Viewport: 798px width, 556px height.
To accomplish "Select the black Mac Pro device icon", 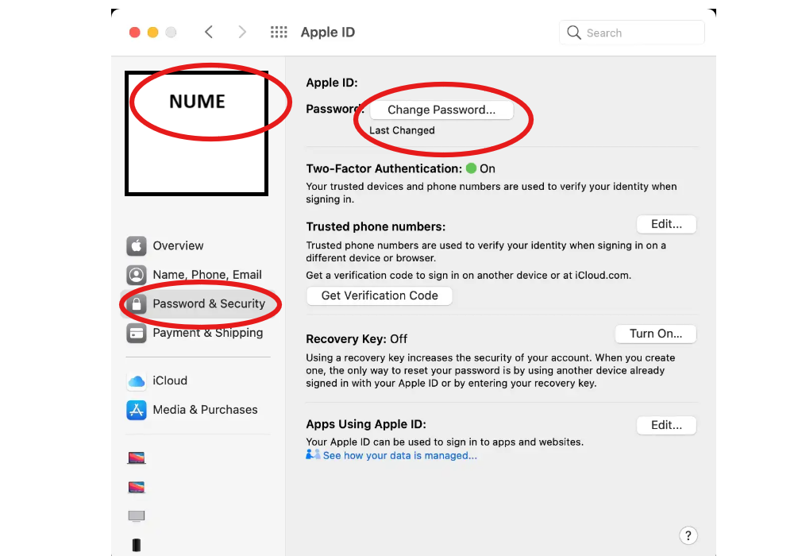I will [137, 545].
